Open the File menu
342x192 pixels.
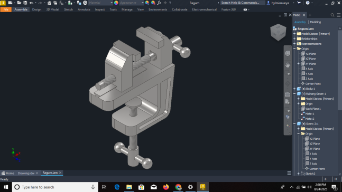tap(6, 9)
